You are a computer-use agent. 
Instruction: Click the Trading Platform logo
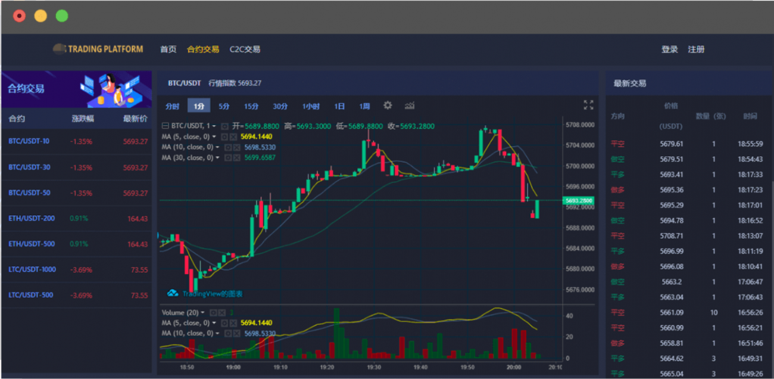(98, 49)
